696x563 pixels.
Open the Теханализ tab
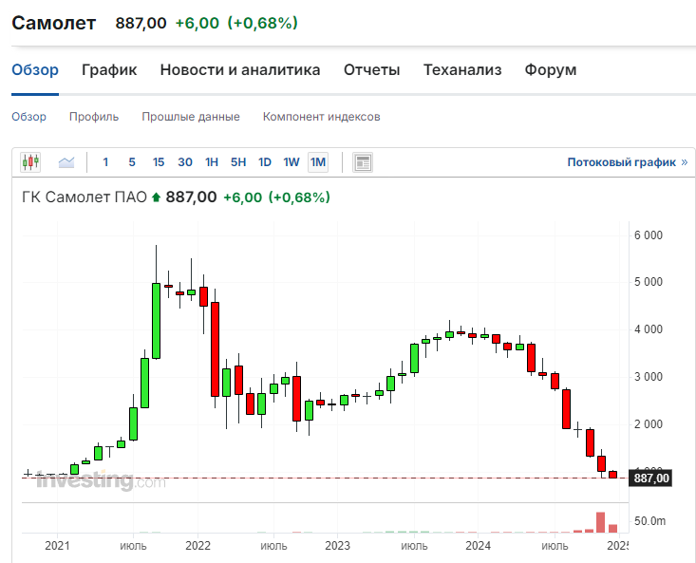pos(462,70)
